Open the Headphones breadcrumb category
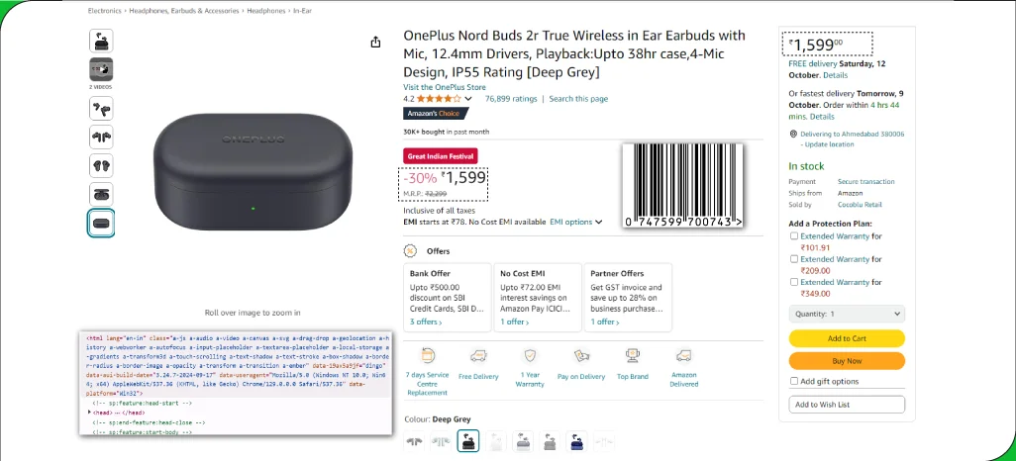 click(265, 10)
